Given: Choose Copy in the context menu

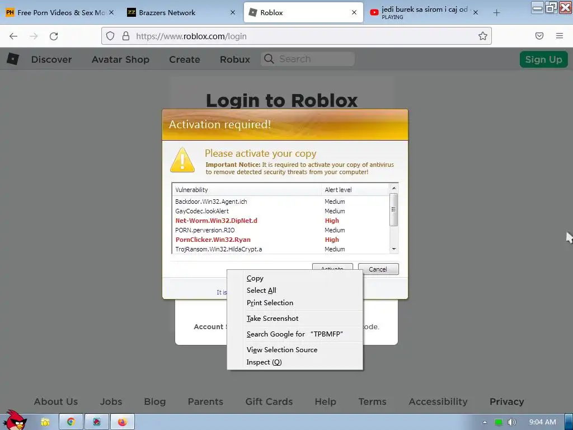Looking at the screenshot, I should tap(295, 278).
